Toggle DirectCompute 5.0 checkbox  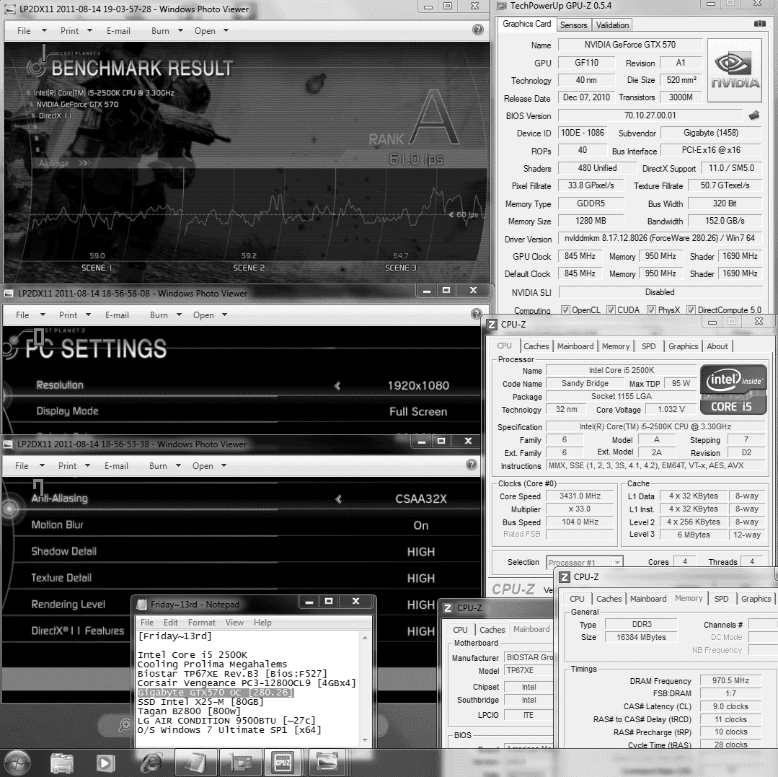coord(691,310)
